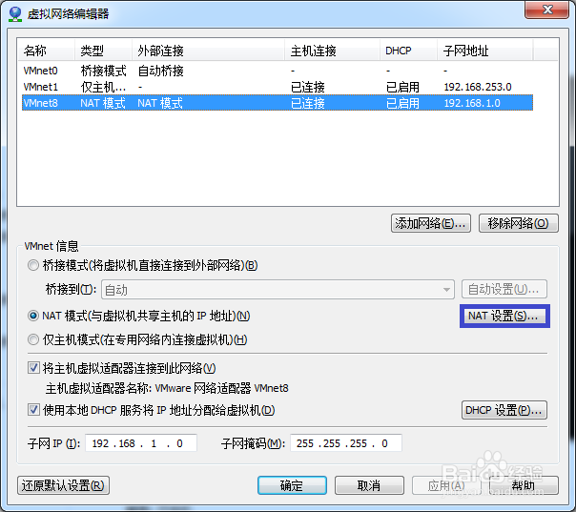This screenshot has height=512, width=576.
Task: Open 帮助 button
Action: pyautogui.click(x=524, y=485)
